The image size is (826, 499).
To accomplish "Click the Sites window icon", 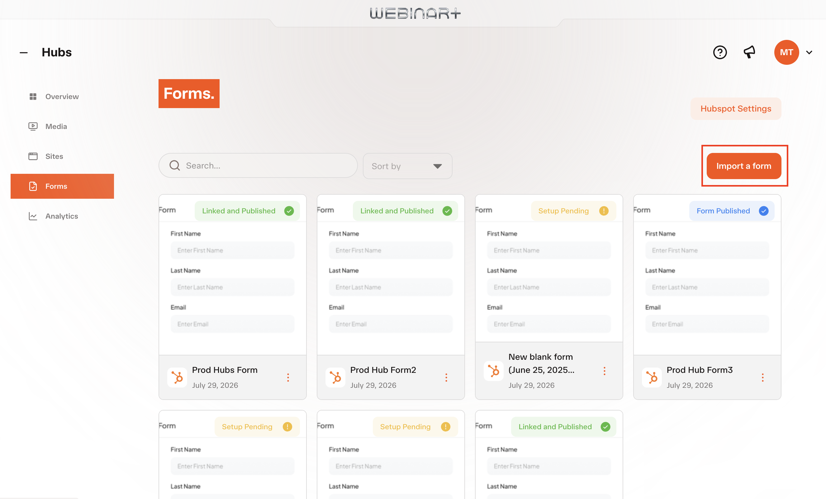I will pyautogui.click(x=33, y=156).
